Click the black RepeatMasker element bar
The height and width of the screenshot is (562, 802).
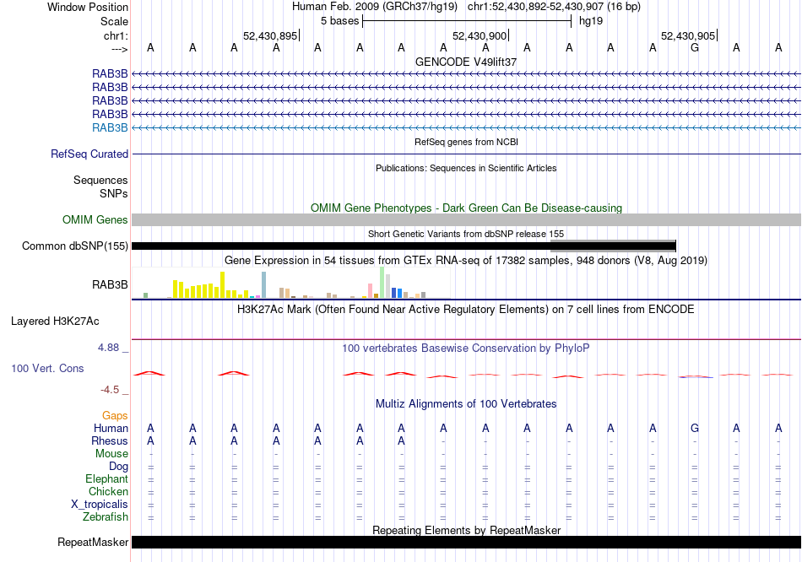(x=466, y=542)
